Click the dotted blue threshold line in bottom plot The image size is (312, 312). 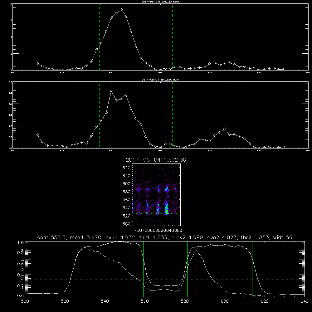pyautogui.click(x=165, y=280)
